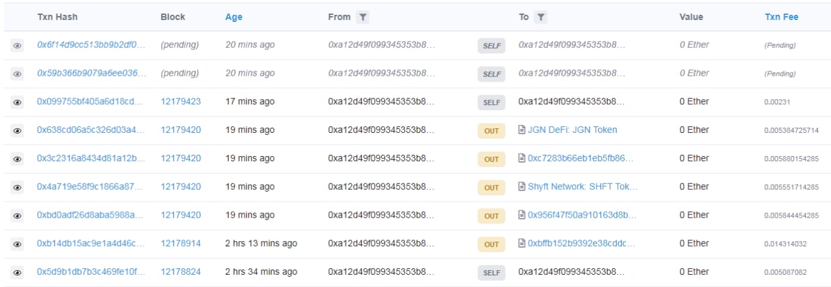Open transaction hash 0x3c2316a8434d81a12b
This screenshot has height=287, width=831.
(92, 158)
